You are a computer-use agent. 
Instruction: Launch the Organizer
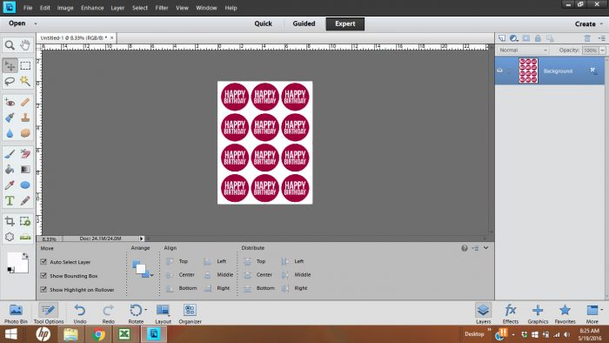point(190,314)
